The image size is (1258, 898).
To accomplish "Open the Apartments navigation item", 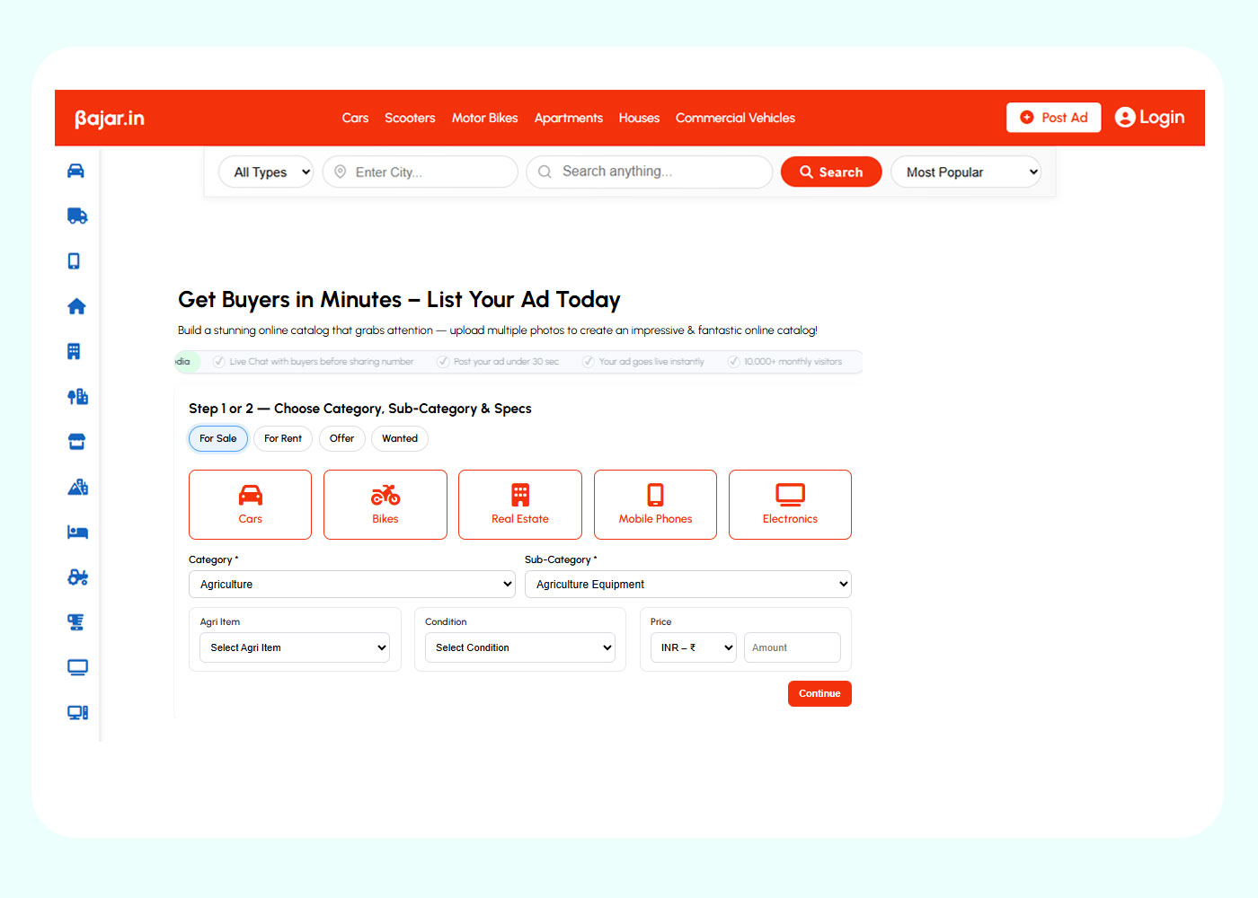I will click(x=568, y=118).
